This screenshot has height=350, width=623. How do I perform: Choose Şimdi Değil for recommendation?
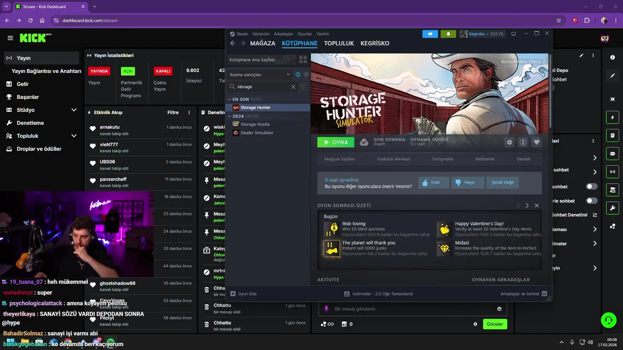click(x=502, y=182)
